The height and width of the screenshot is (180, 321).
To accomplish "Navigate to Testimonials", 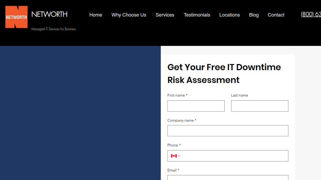I will [x=197, y=15].
